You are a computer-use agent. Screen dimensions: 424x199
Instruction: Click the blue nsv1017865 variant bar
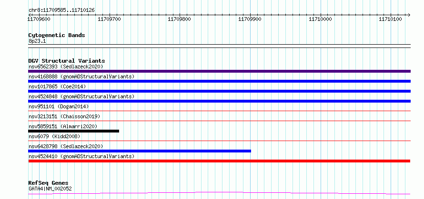(219, 91)
